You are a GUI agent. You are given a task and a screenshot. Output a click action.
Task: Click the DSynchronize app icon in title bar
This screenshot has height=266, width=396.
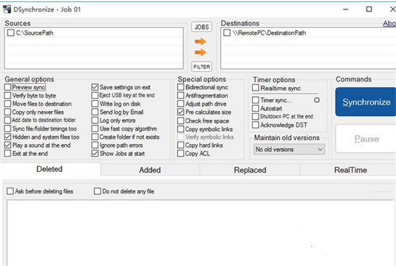[7, 7]
